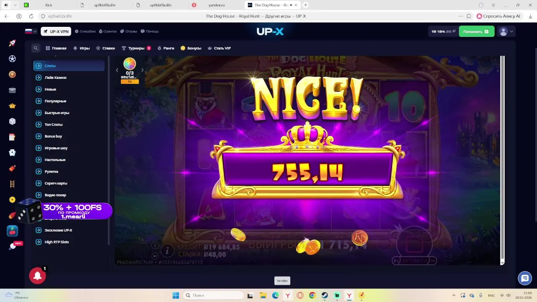Switch to the yandex.ru browser tab
Image resolution: width=537 pixels, height=302 pixels.
tap(216, 5)
